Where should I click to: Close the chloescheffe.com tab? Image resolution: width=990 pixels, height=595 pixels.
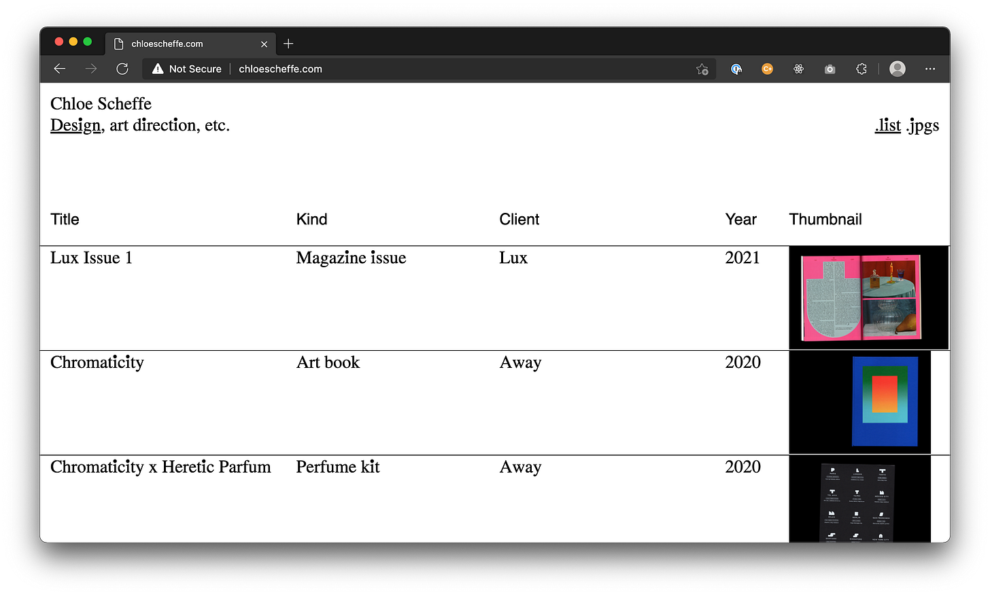click(x=264, y=44)
